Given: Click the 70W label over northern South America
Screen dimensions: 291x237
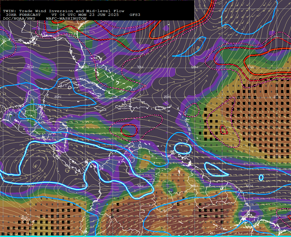Looking at the screenshot, I should click(140, 186).
